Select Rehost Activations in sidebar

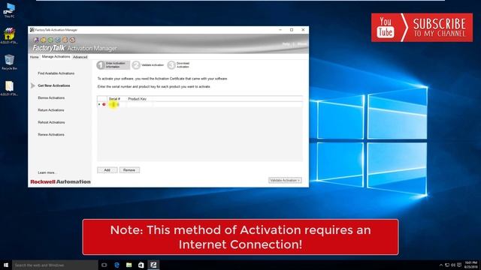[51, 122]
